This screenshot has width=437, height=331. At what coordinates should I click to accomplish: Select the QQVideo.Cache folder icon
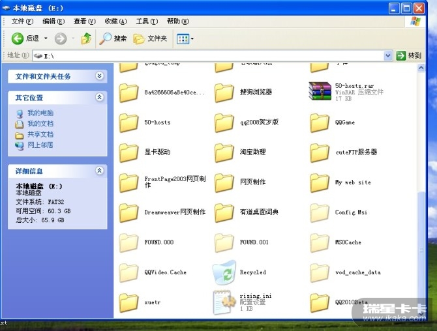click(128, 273)
